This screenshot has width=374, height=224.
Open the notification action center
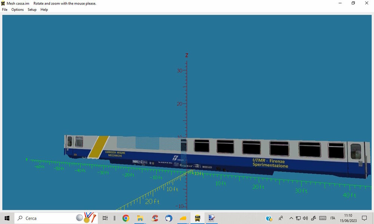coord(364,218)
